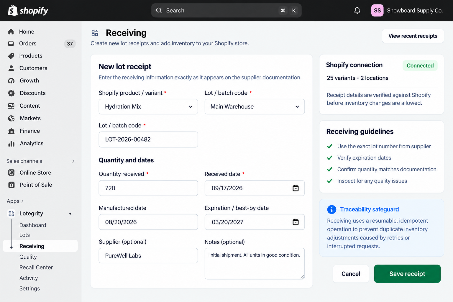Click the Customers person icon
Image resolution: width=453 pixels, height=302 pixels.
(x=11, y=68)
